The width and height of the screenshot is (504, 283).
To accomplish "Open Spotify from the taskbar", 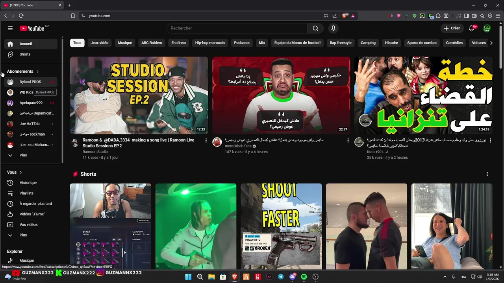I will pyautogui.click(x=304, y=277).
